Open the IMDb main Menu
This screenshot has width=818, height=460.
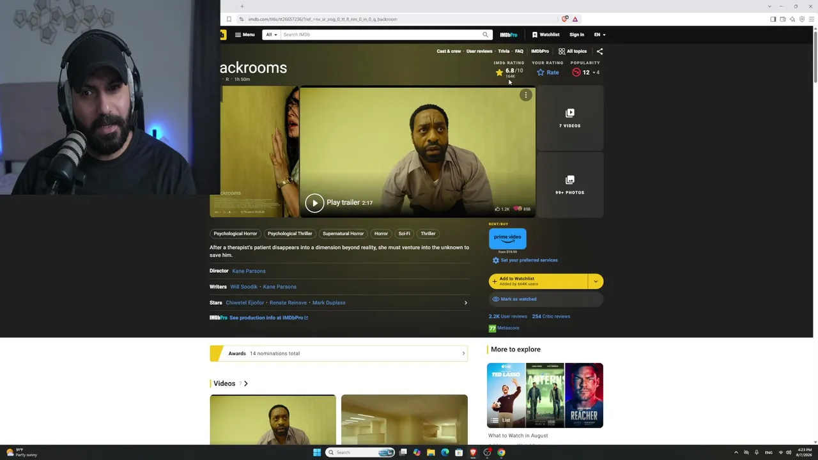click(245, 34)
